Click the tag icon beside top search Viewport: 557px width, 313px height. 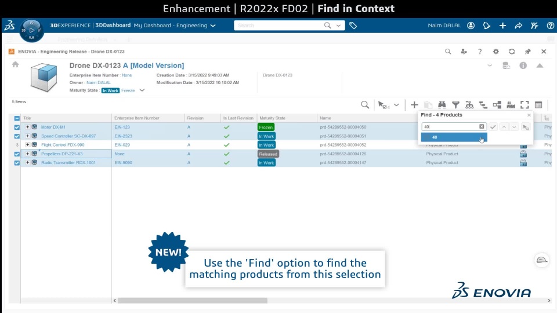[353, 26]
